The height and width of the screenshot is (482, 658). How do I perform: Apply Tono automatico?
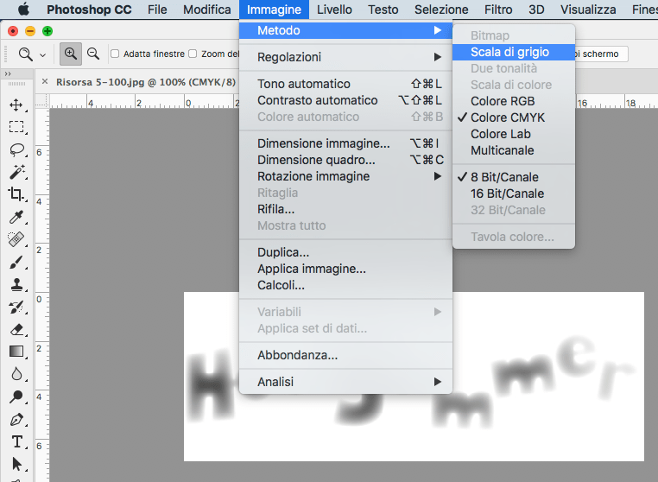coord(345,84)
